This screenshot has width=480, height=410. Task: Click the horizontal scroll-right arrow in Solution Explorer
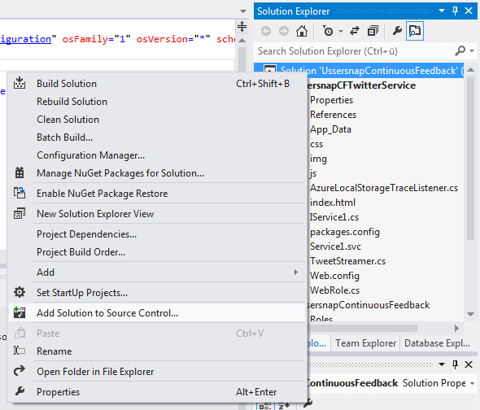pyautogui.click(x=456, y=328)
